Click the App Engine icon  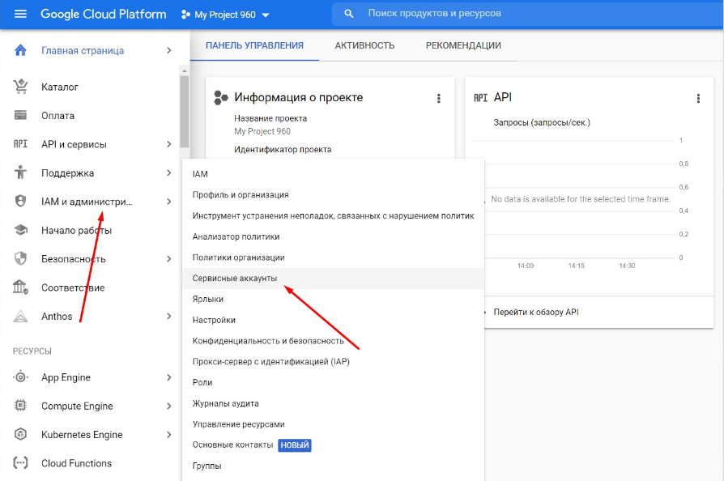(x=20, y=377)
